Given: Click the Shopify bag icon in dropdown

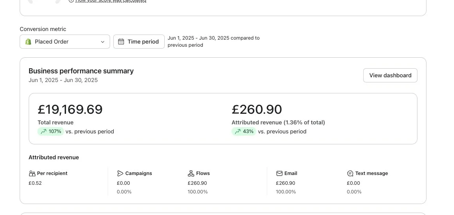Looking at the screenshot, I should click(x=28, y=42).
